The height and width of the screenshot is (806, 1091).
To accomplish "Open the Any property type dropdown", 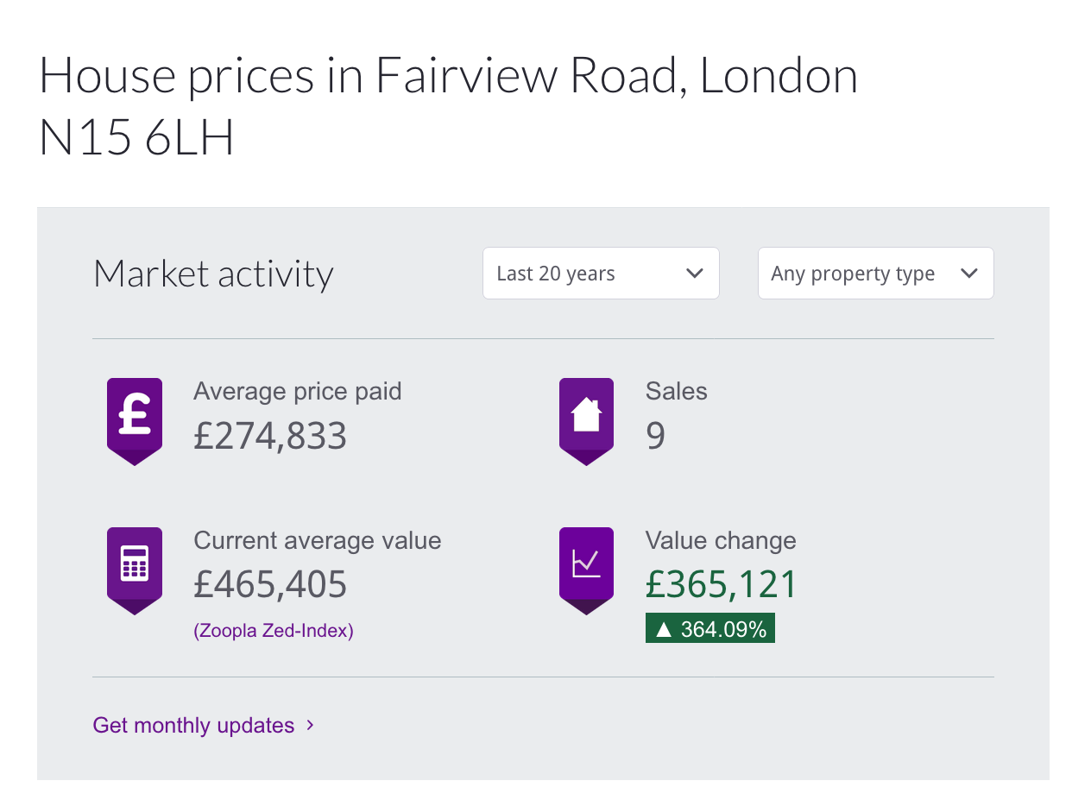I will click(x=876, y=274).
